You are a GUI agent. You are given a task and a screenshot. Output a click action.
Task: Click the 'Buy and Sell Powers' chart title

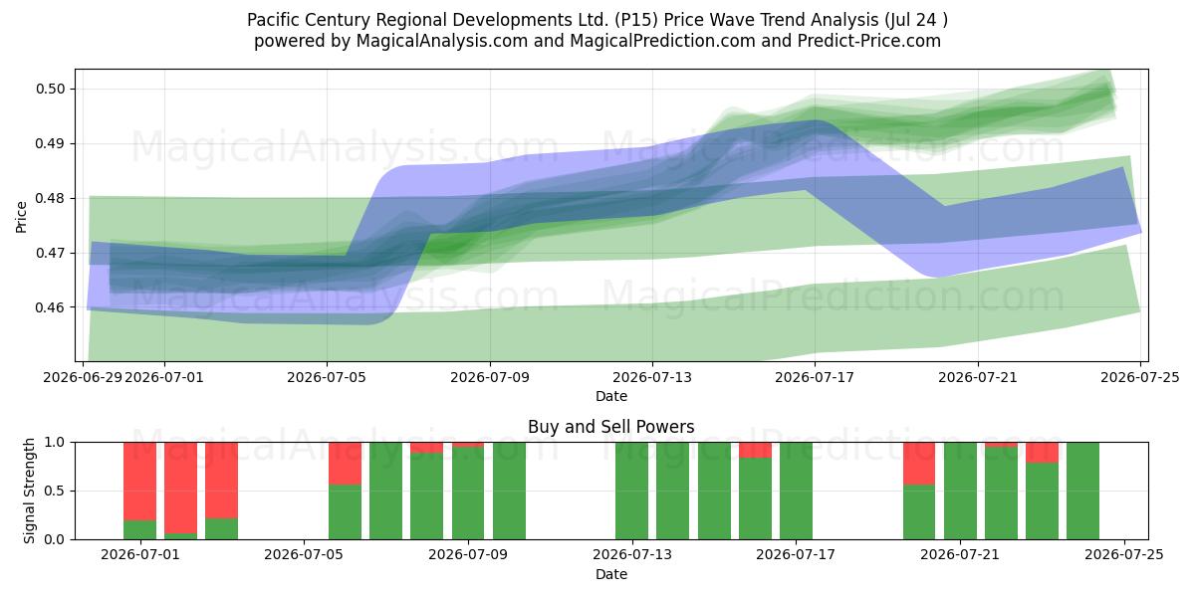coord(611,427)
